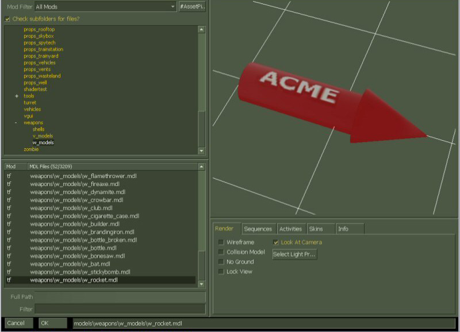Switch to the Render tab
Viewport: 460px width, 332px height.
227,229
